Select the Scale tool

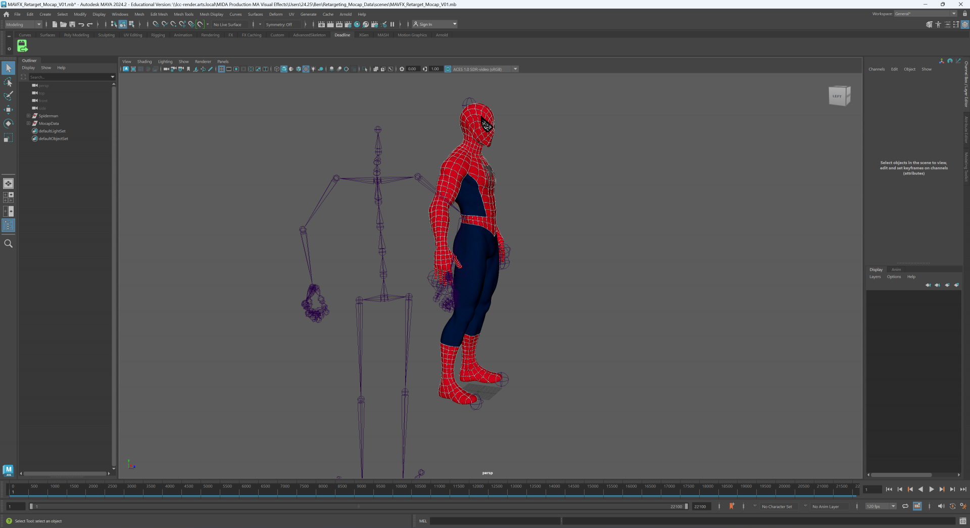tap(8, 137)
